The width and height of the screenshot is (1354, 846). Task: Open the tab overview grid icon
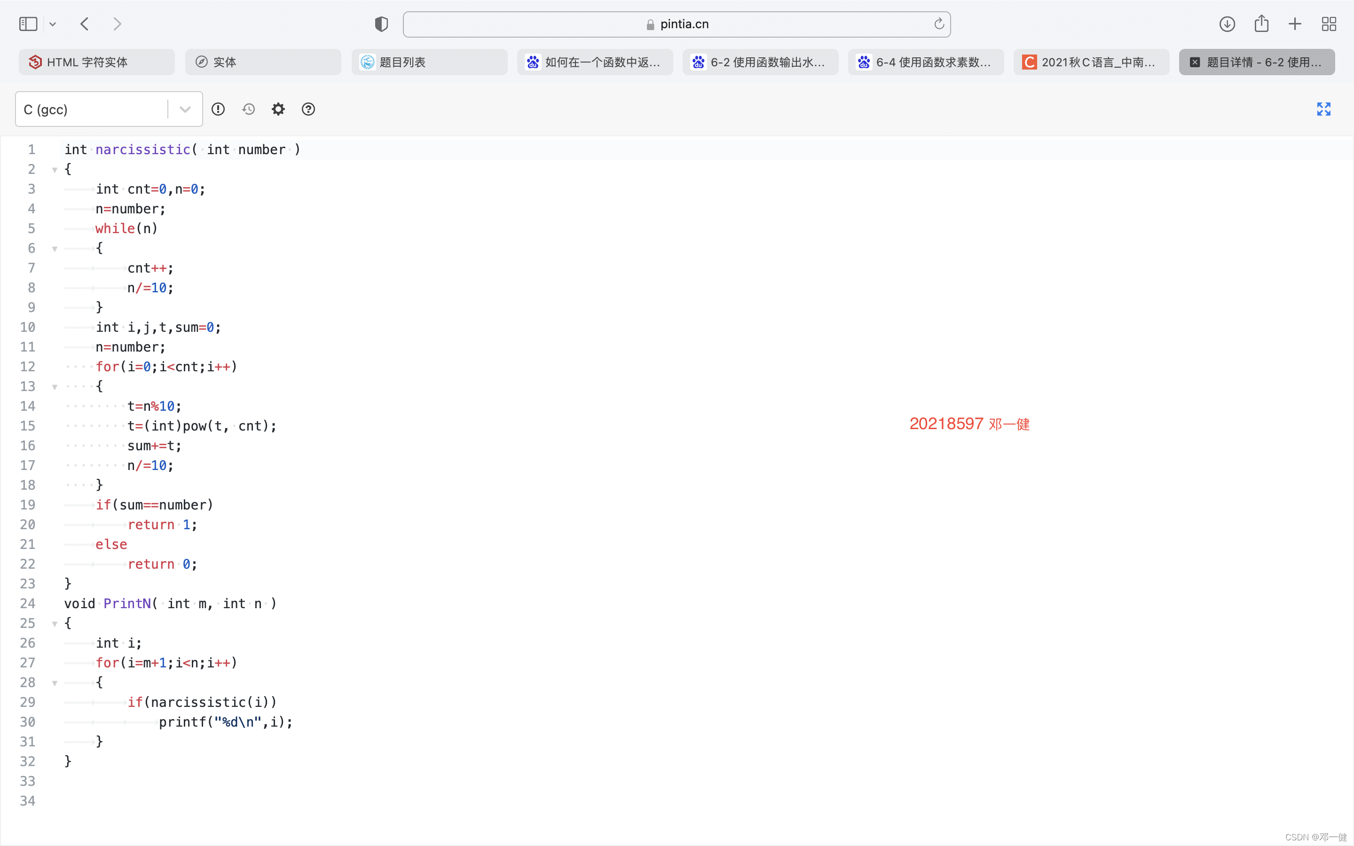(x=1329, y=24)
